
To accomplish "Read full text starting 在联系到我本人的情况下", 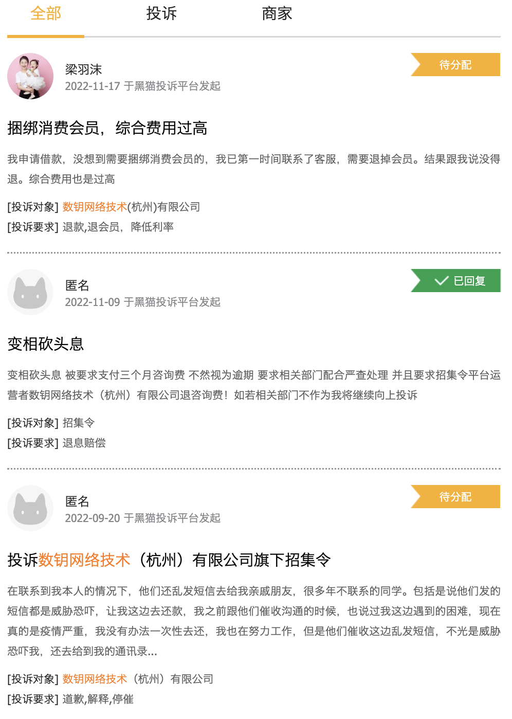I will 254,621.
